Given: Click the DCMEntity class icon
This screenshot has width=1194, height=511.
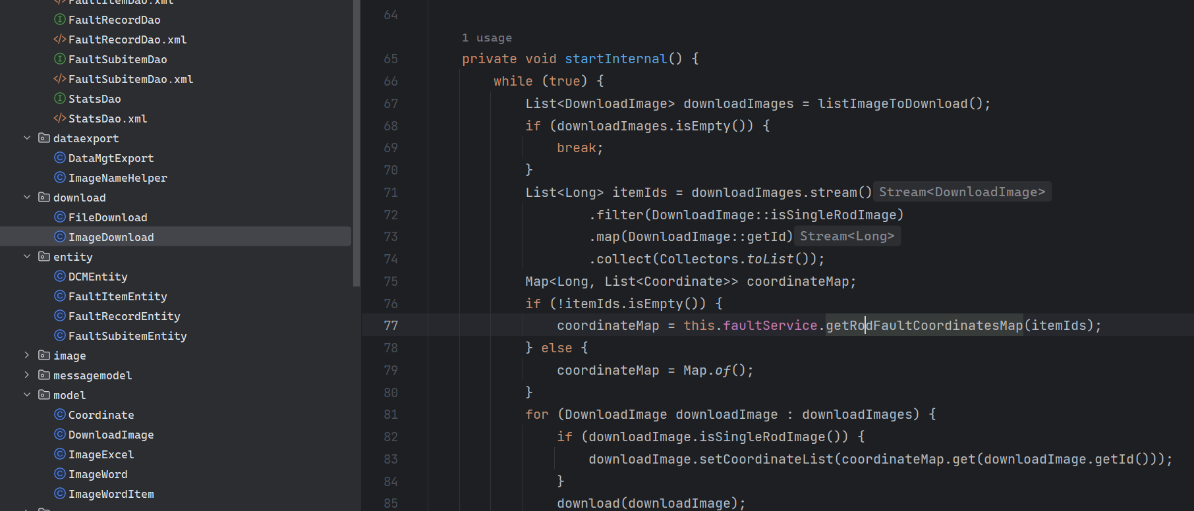Looking at the screenshot, I should 59,277.
